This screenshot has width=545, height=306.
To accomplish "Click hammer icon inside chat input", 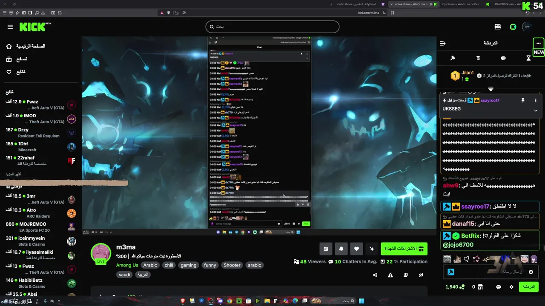I will point(450,272).
